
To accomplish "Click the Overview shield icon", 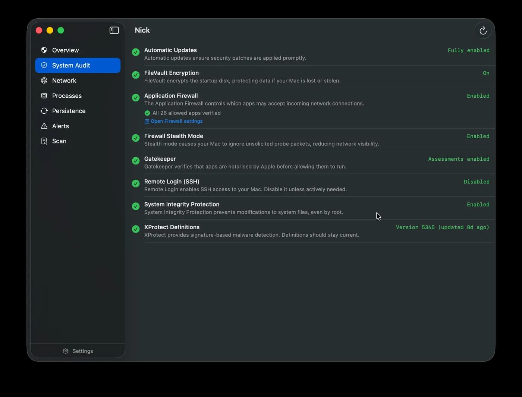I will (x=44, y=50).
